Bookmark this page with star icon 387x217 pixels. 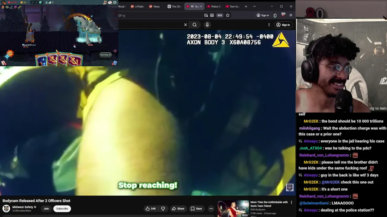228,15
